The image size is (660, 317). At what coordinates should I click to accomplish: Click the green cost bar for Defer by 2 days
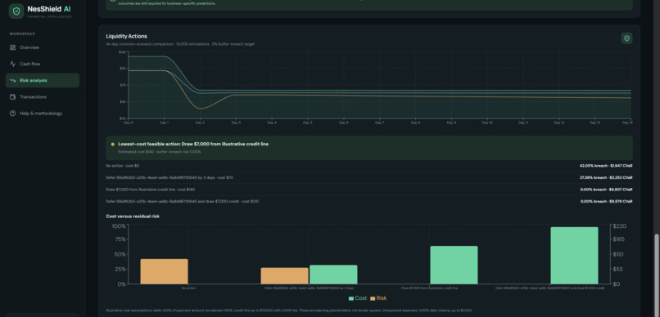333,275
